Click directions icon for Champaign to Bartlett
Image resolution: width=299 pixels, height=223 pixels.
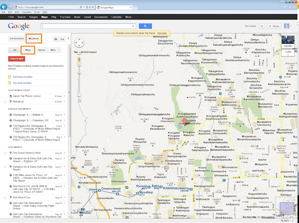11,115
